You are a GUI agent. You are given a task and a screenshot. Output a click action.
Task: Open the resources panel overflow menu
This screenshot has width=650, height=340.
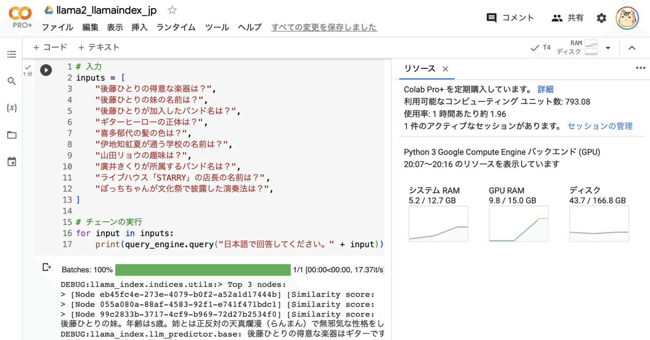click(641, 67)
